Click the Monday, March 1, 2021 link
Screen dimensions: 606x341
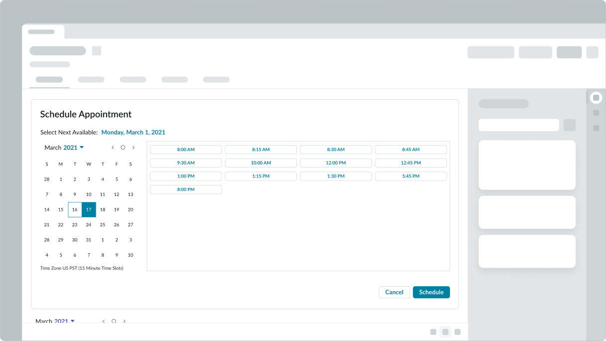coord(133,133)
